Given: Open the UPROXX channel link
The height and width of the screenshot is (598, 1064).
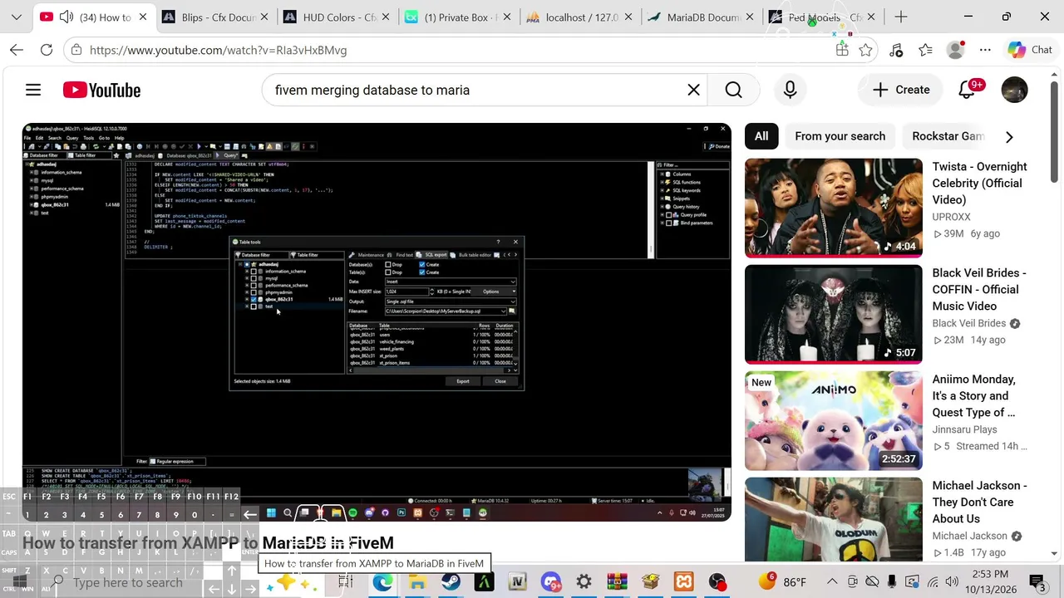Looking at the screenshot, I should (x=951, y=217).
